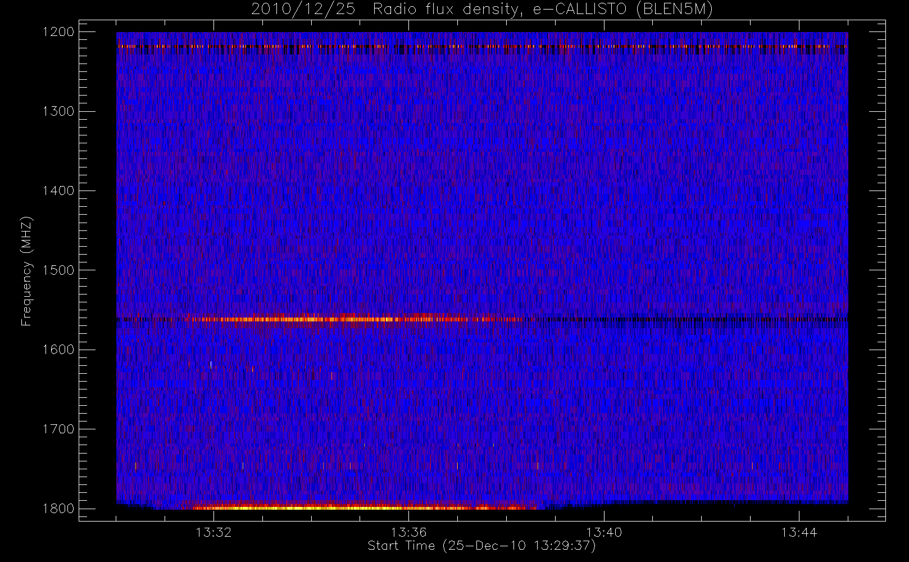Click the 'Frequency (MHZ)' axis label
Viewport: 909px width, 562px height.
click(26, 271)
